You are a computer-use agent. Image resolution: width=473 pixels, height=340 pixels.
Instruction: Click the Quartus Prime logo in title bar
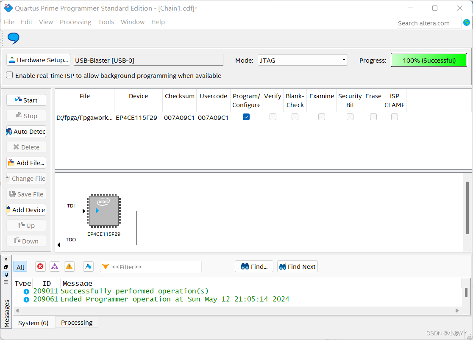click(x=8, y=8)
